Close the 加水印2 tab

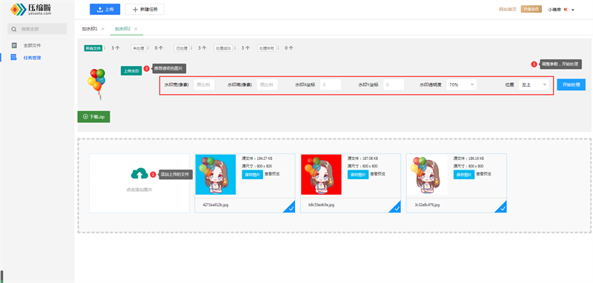136,29
